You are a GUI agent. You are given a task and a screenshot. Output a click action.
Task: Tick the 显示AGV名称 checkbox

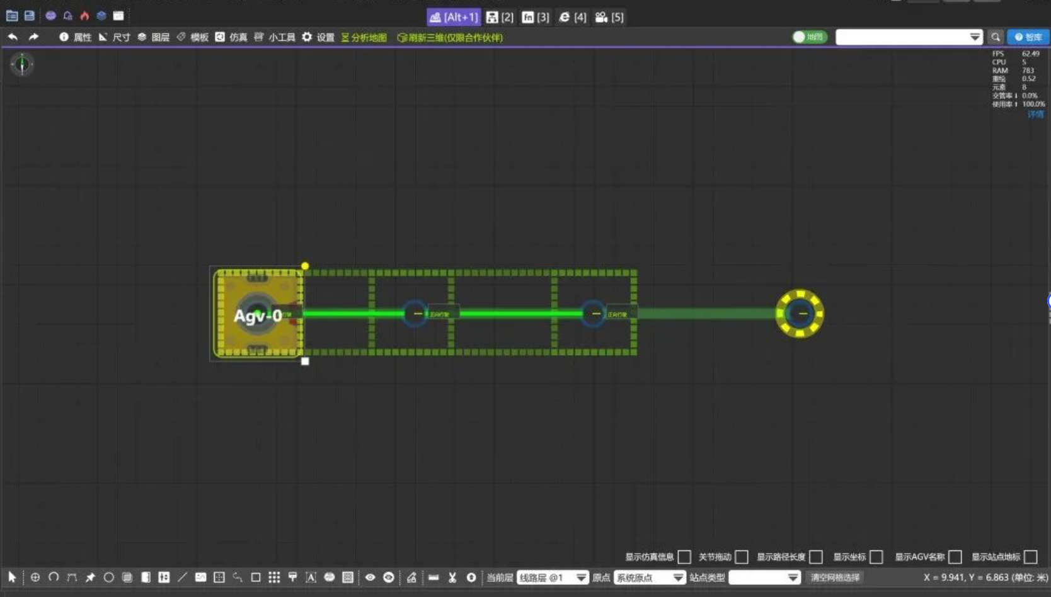955,557
